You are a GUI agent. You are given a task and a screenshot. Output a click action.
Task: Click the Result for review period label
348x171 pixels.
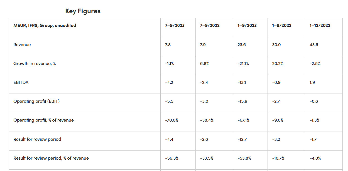point(37,139)
